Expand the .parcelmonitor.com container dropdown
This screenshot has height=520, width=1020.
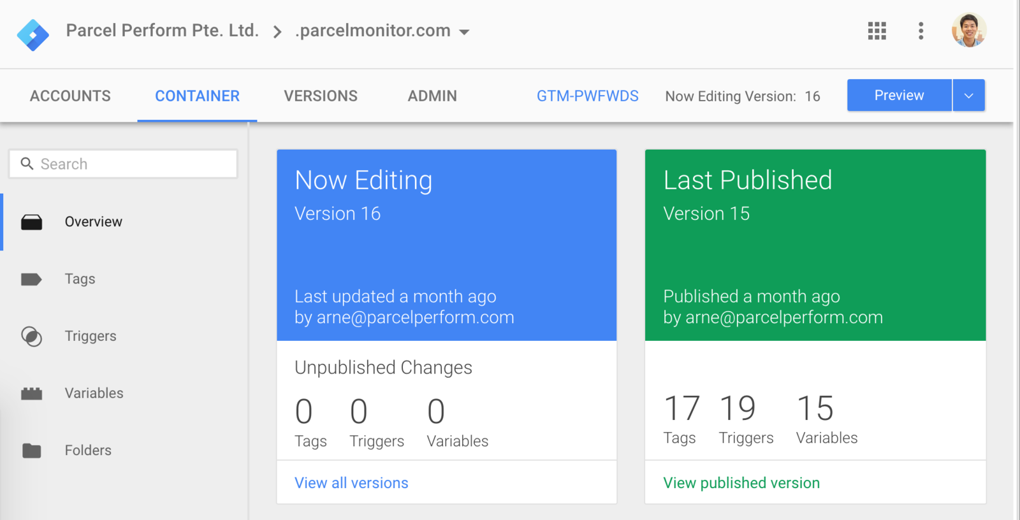click(x=464, y=32)
